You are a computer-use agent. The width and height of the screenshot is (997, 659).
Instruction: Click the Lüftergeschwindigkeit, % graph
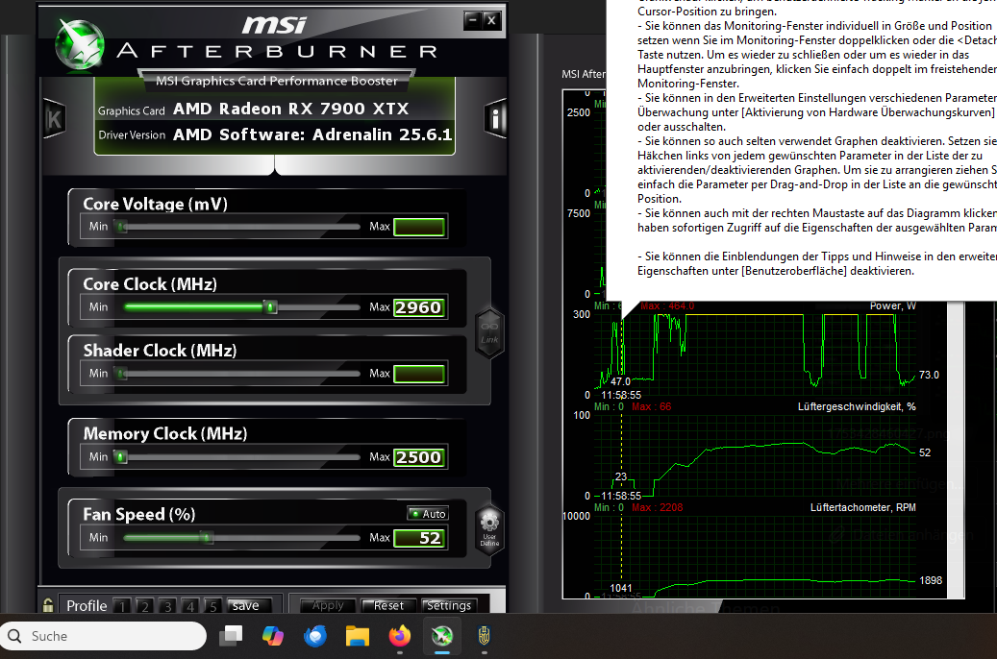pyautogui.click(x=756, y=454)
